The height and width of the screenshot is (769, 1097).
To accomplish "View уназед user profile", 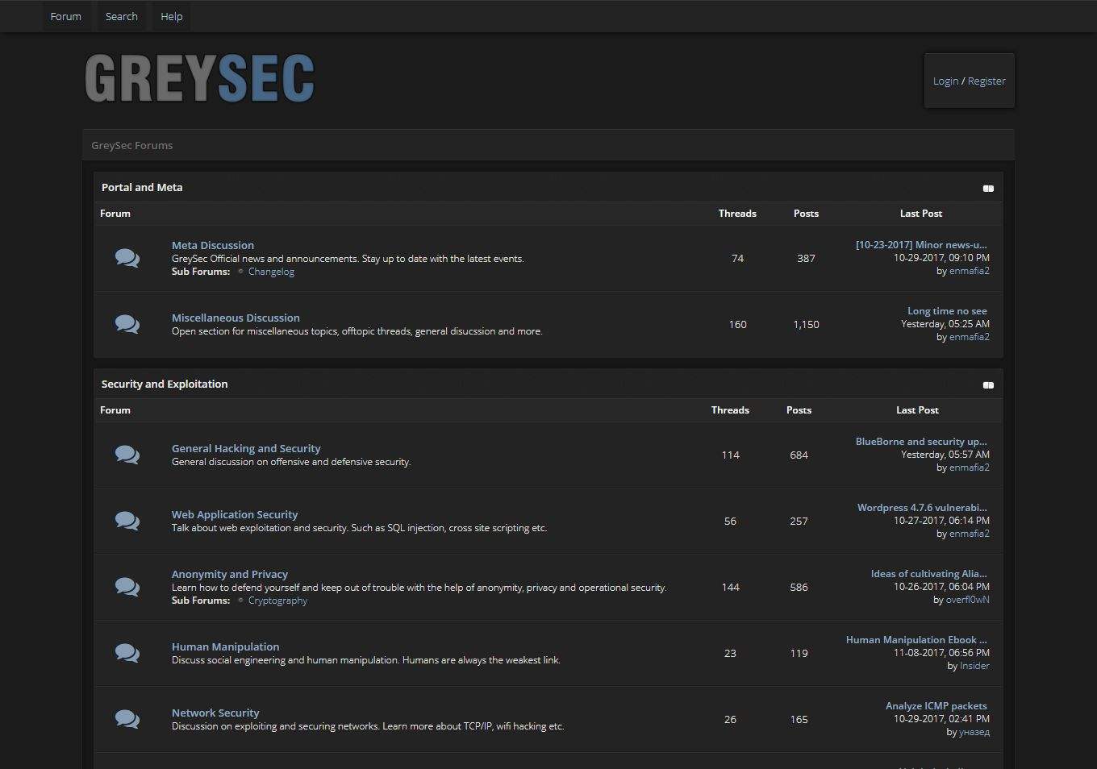I will coord(974,732).
